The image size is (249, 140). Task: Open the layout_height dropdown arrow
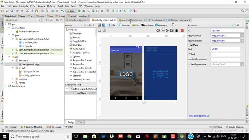(242, 40)
